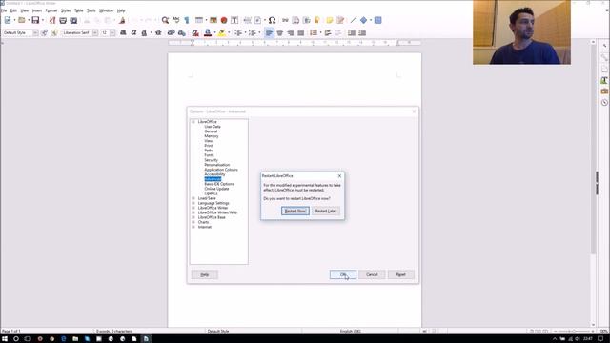Expand the Charts tree node
The image size is (610, 343).
click(x=193, y=222)
